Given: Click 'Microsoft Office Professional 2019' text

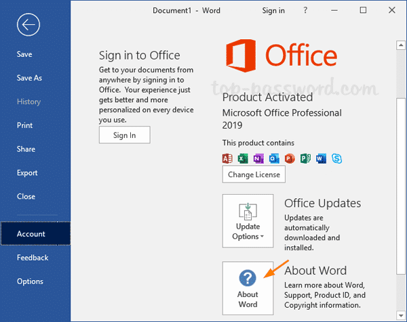Looking at the screenshot, I should 282,119.
